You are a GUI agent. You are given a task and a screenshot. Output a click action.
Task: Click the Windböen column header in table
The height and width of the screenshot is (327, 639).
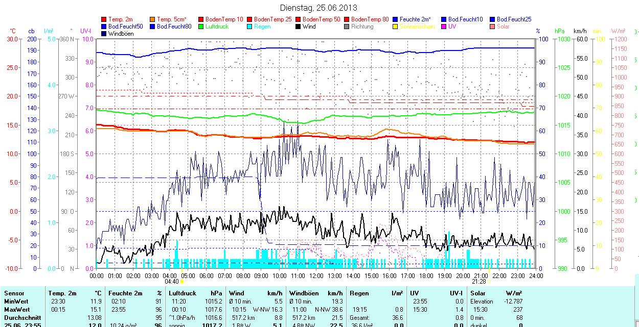pyautogui.click(x=304, y=293)
